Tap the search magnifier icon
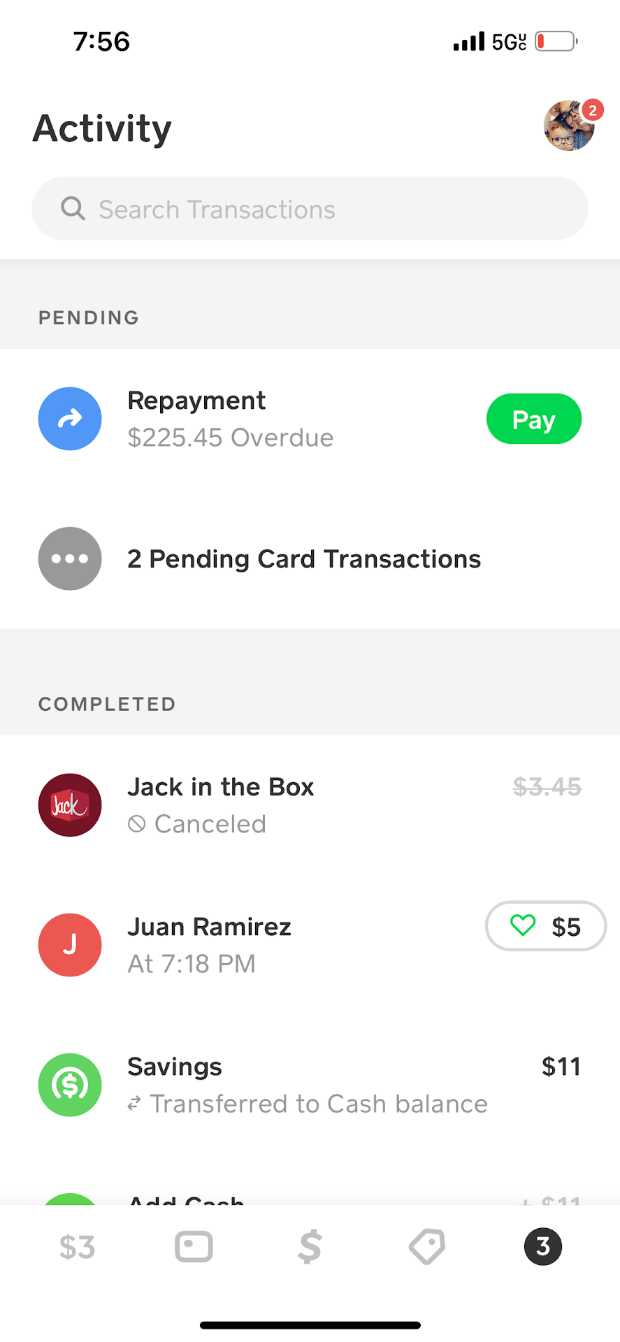The height and width of the screenshot is (1342, 620). (x=73, y=208)
